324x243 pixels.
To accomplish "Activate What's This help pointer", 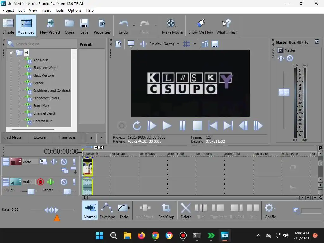I will pos(227,26).
